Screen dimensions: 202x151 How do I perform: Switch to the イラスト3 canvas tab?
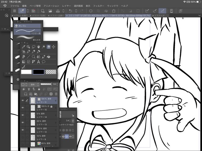(160, 15)
